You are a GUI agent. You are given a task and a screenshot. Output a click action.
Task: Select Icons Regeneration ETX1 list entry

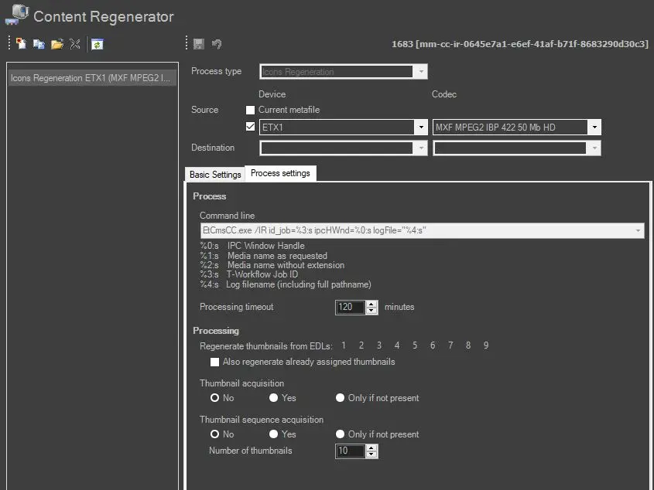(91, 78)
